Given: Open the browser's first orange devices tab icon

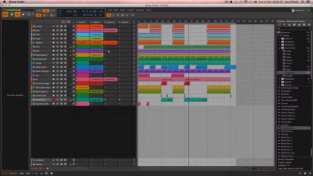Looking at the screenshot, I should [x=279, y=25].
